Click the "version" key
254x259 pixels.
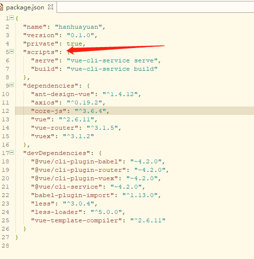tap(41, 35)
